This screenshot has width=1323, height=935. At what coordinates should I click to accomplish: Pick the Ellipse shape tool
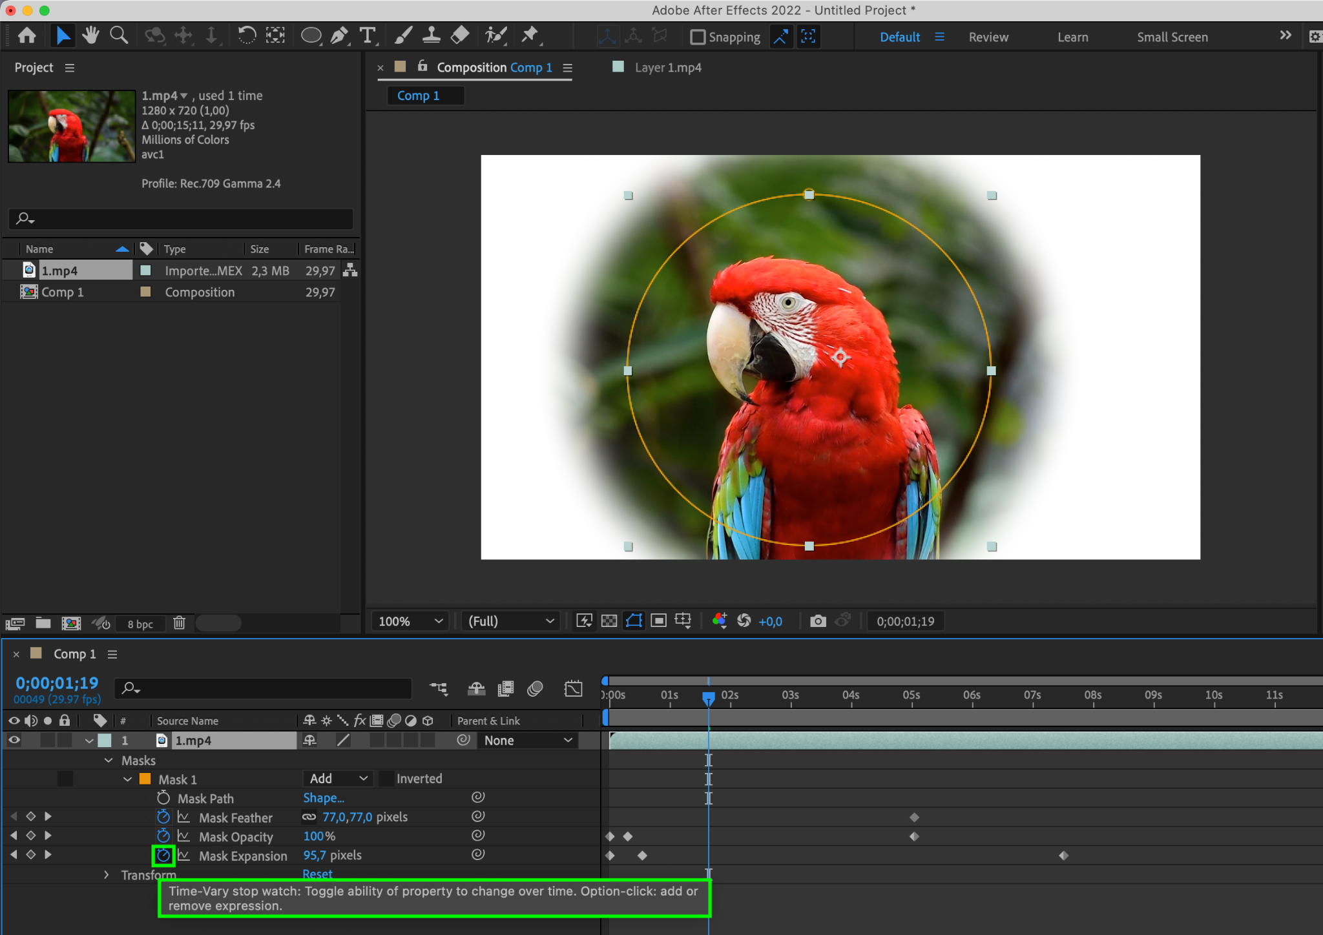coord(311,36)
